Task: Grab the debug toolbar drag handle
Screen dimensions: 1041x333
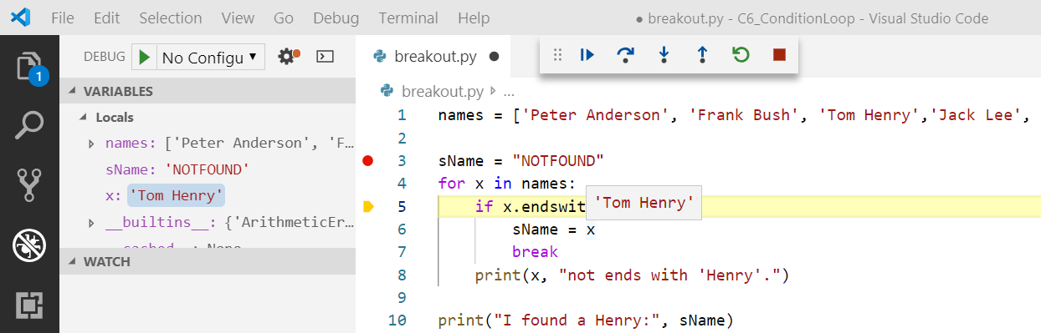Action: click(x=557, y=55)
